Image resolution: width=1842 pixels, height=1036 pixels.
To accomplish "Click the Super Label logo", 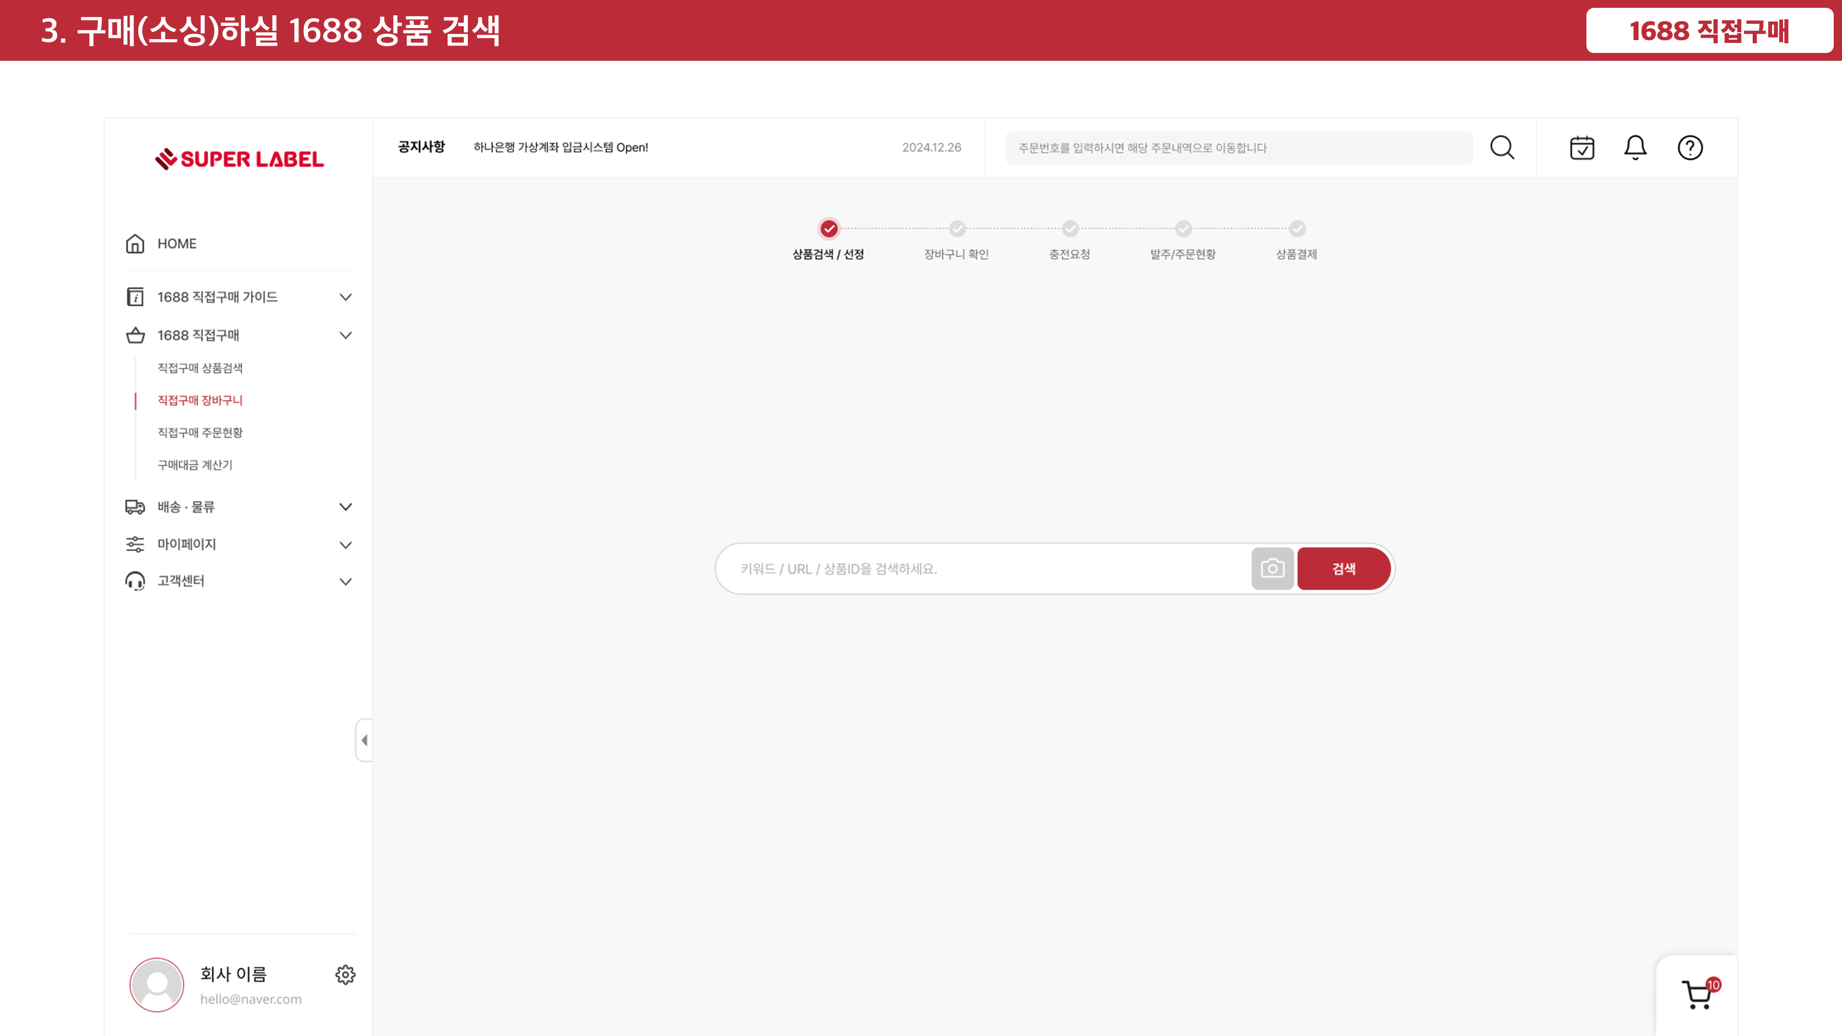I will [239, 159].
